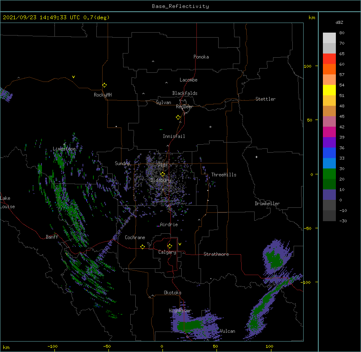Click the RockyMH label

click(x=103, y=95)
